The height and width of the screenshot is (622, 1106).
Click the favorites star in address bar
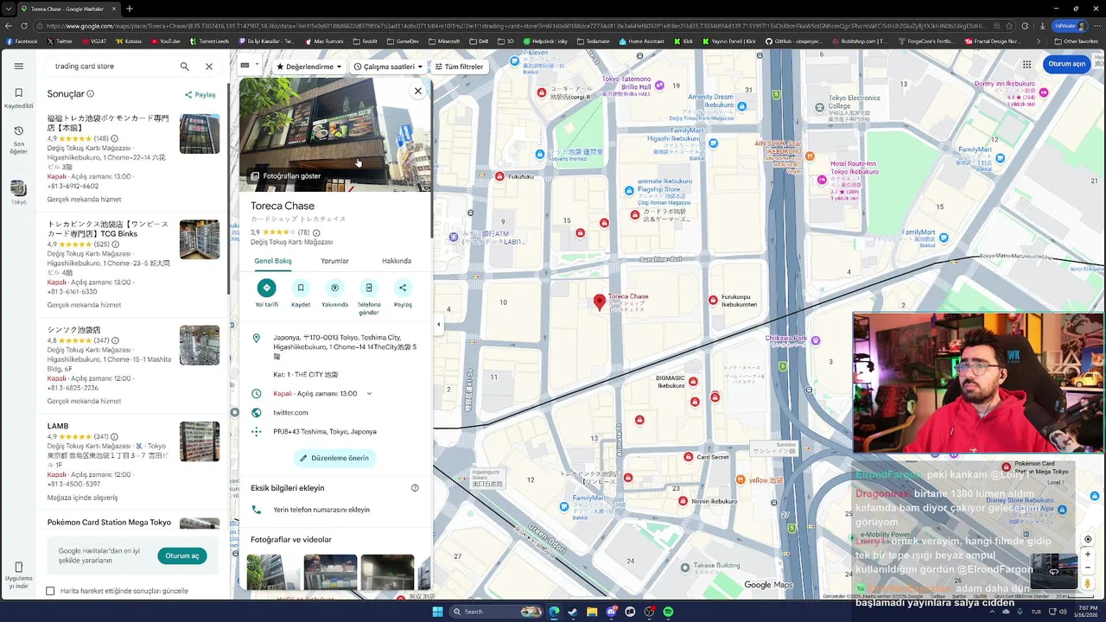pyautogui.click(x=1010, y=26)
